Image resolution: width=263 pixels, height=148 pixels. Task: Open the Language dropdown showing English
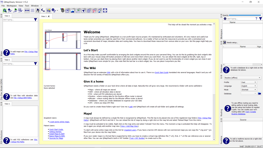point(249,86)
